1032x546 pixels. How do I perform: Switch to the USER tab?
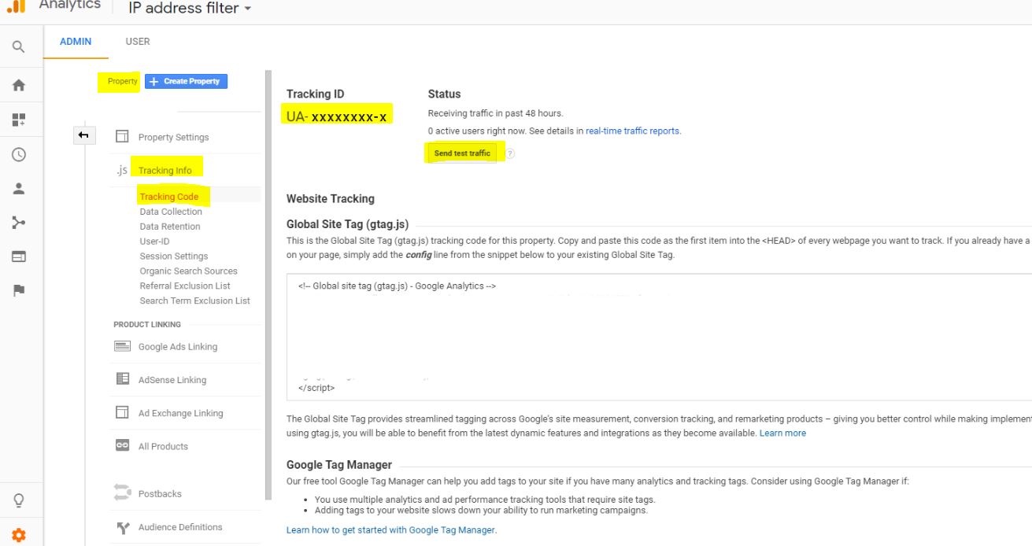pos(138,41)
